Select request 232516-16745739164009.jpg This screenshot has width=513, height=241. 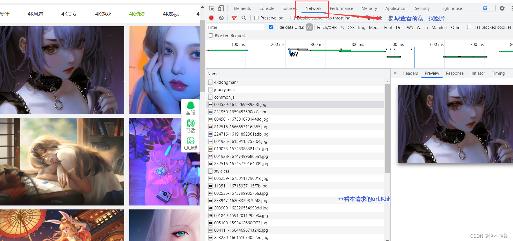pyautogui.click(x=295, y=163)
